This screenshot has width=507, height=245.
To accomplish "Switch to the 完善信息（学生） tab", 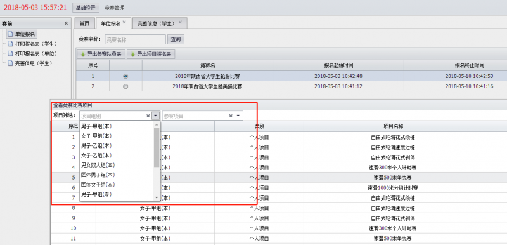I will [156, 23].
